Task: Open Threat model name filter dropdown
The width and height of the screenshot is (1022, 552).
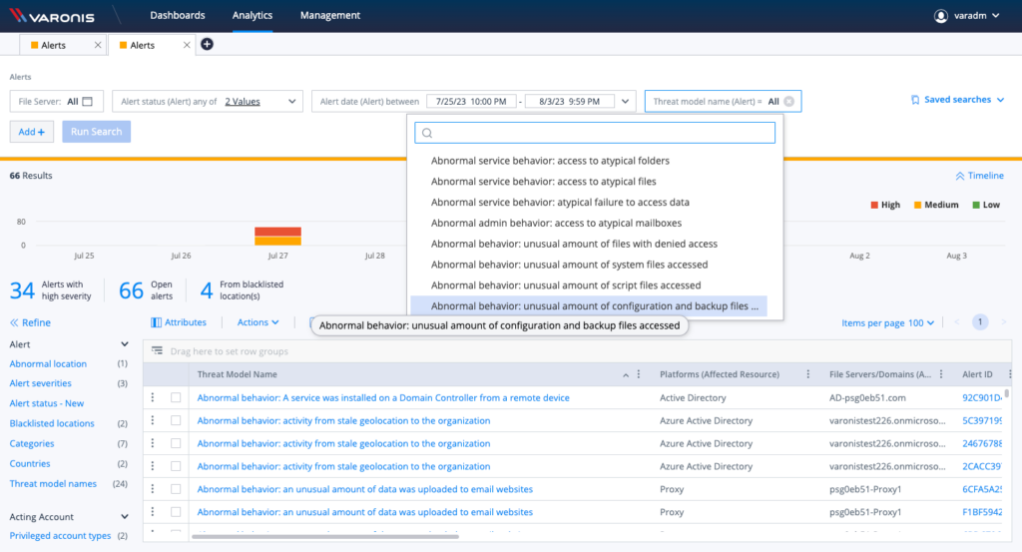Action: [x=723, y=101]
